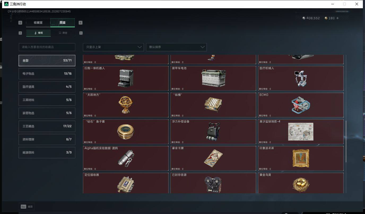
Task: Select the 电子物品 13/16 category
Action: click(x=47, y=74)
